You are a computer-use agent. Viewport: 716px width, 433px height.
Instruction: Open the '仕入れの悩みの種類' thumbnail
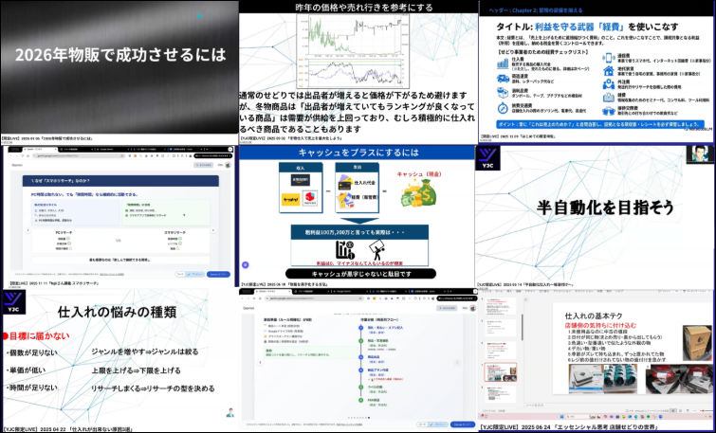[119, 357]
